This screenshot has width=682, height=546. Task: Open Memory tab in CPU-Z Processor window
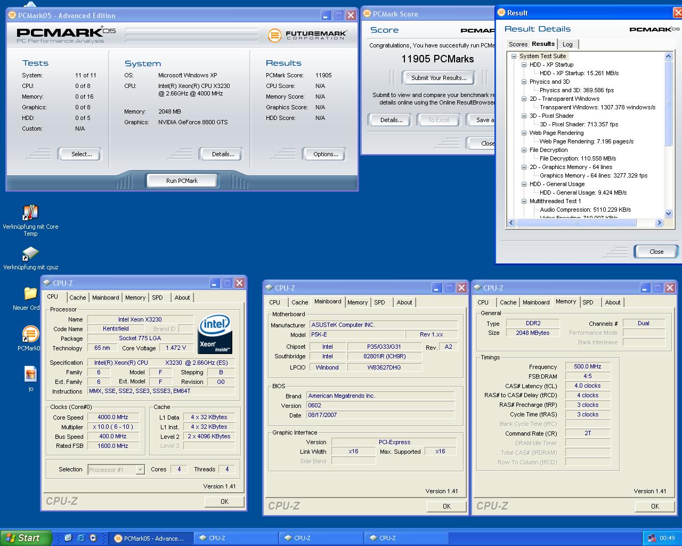(x=135, y=298)
